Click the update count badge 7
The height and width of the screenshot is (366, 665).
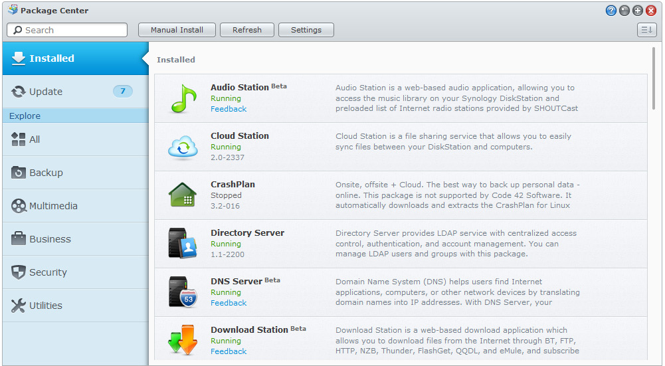[x=122, y=91]
